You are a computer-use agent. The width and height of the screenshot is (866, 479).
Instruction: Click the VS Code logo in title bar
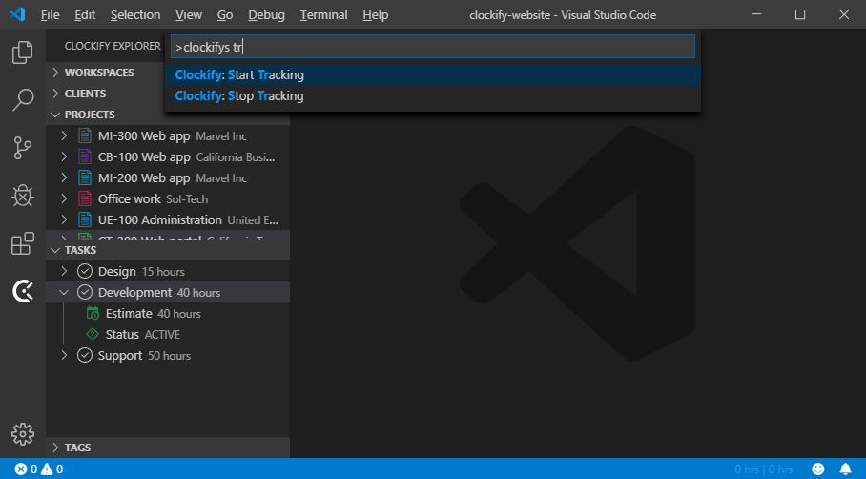pyautogui.click(x=17, y=14)
